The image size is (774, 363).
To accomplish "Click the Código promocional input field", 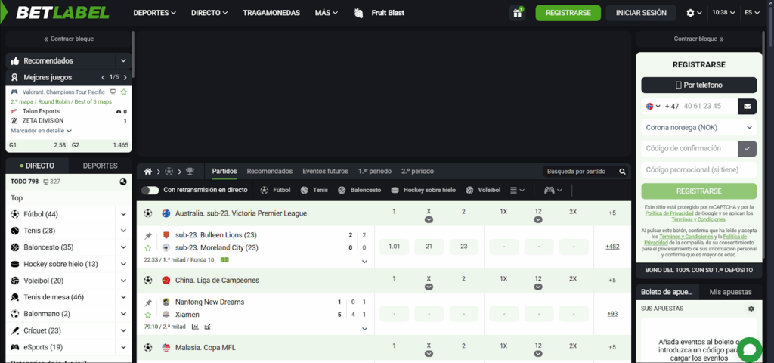I will 698,170.
